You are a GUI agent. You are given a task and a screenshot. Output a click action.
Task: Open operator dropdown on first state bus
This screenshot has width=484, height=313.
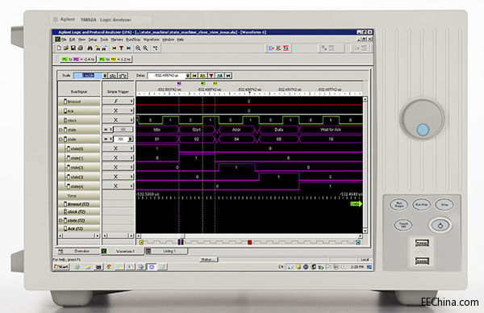point(107,130)
